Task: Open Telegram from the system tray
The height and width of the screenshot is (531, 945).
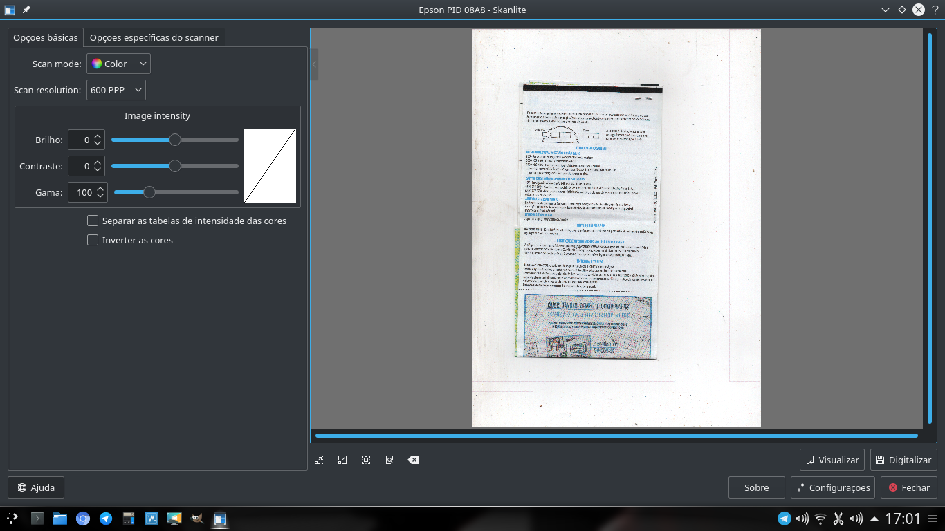Action: 784,517
